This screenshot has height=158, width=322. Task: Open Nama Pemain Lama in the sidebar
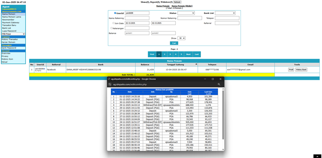tap(12, 17)
